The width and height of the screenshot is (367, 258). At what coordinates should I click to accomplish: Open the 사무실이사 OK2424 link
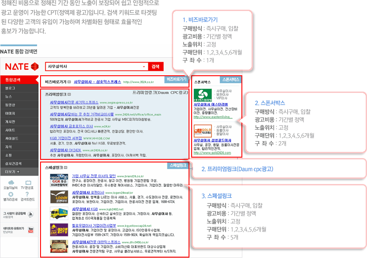65,150
